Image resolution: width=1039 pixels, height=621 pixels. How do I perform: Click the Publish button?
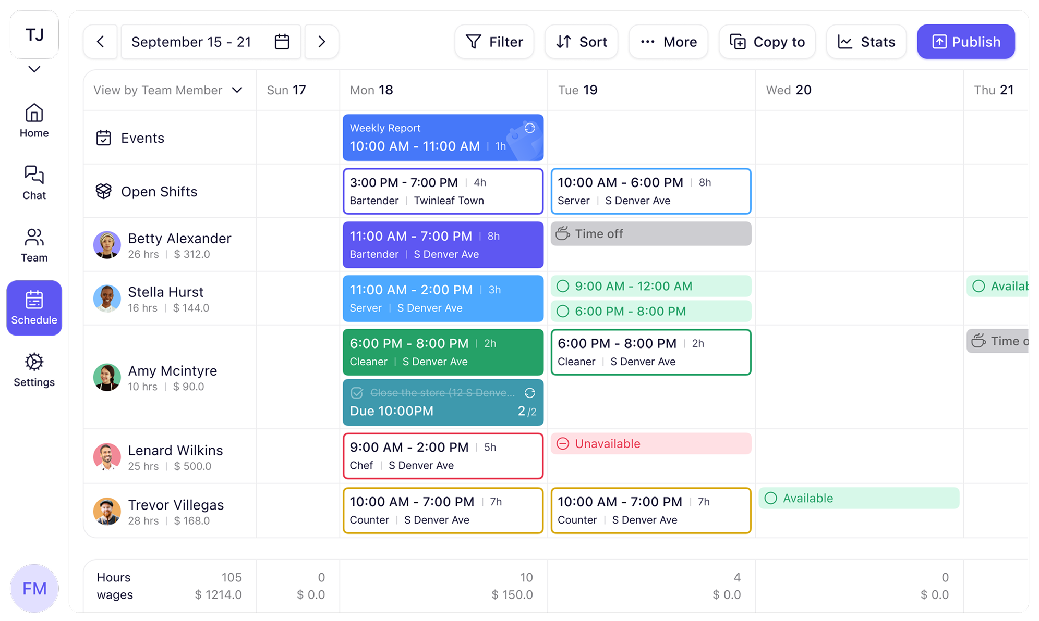pos(965,42)
